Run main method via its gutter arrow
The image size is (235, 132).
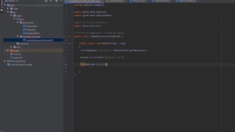click(x=69, y=43)
